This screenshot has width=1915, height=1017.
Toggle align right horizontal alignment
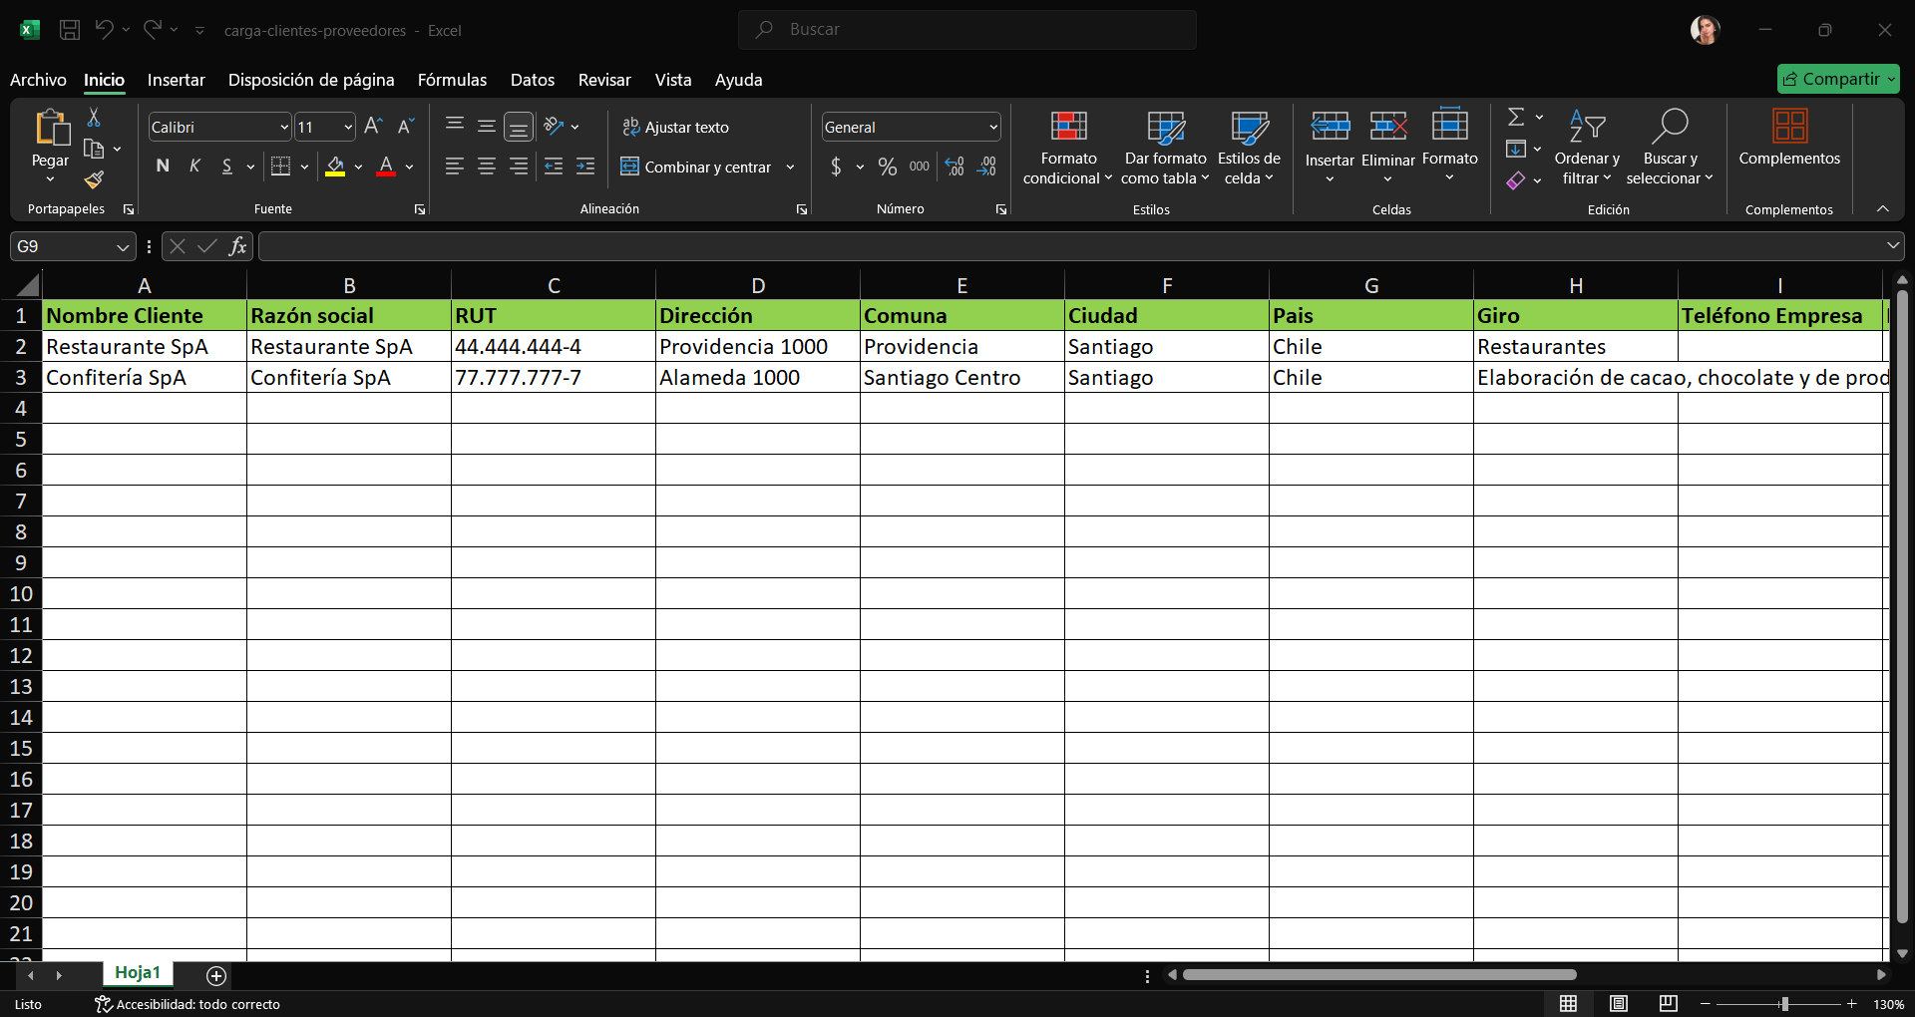pyautogui.click(x=519, y=167)
